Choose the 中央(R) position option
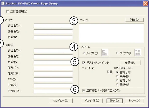 (117, 76)
